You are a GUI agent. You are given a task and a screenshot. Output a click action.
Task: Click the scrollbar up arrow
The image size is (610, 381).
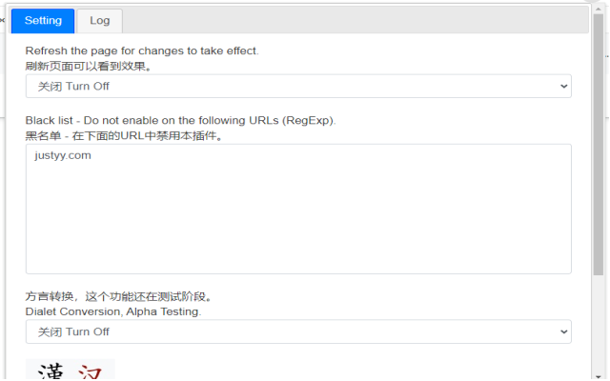point(599,7)
